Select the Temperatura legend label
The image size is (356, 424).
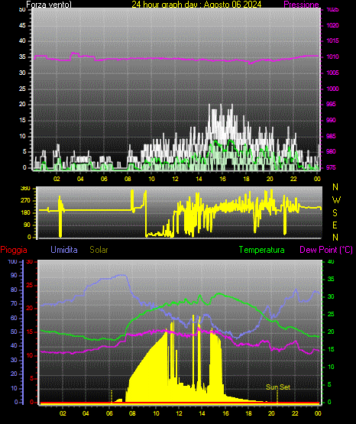coord(262,250)
